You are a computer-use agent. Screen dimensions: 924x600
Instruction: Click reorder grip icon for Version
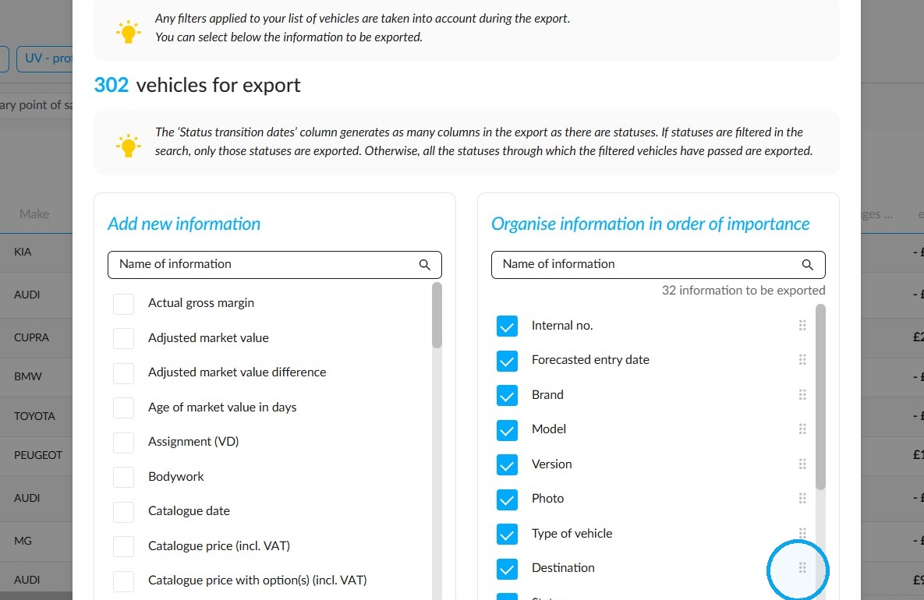click(802, 464)
